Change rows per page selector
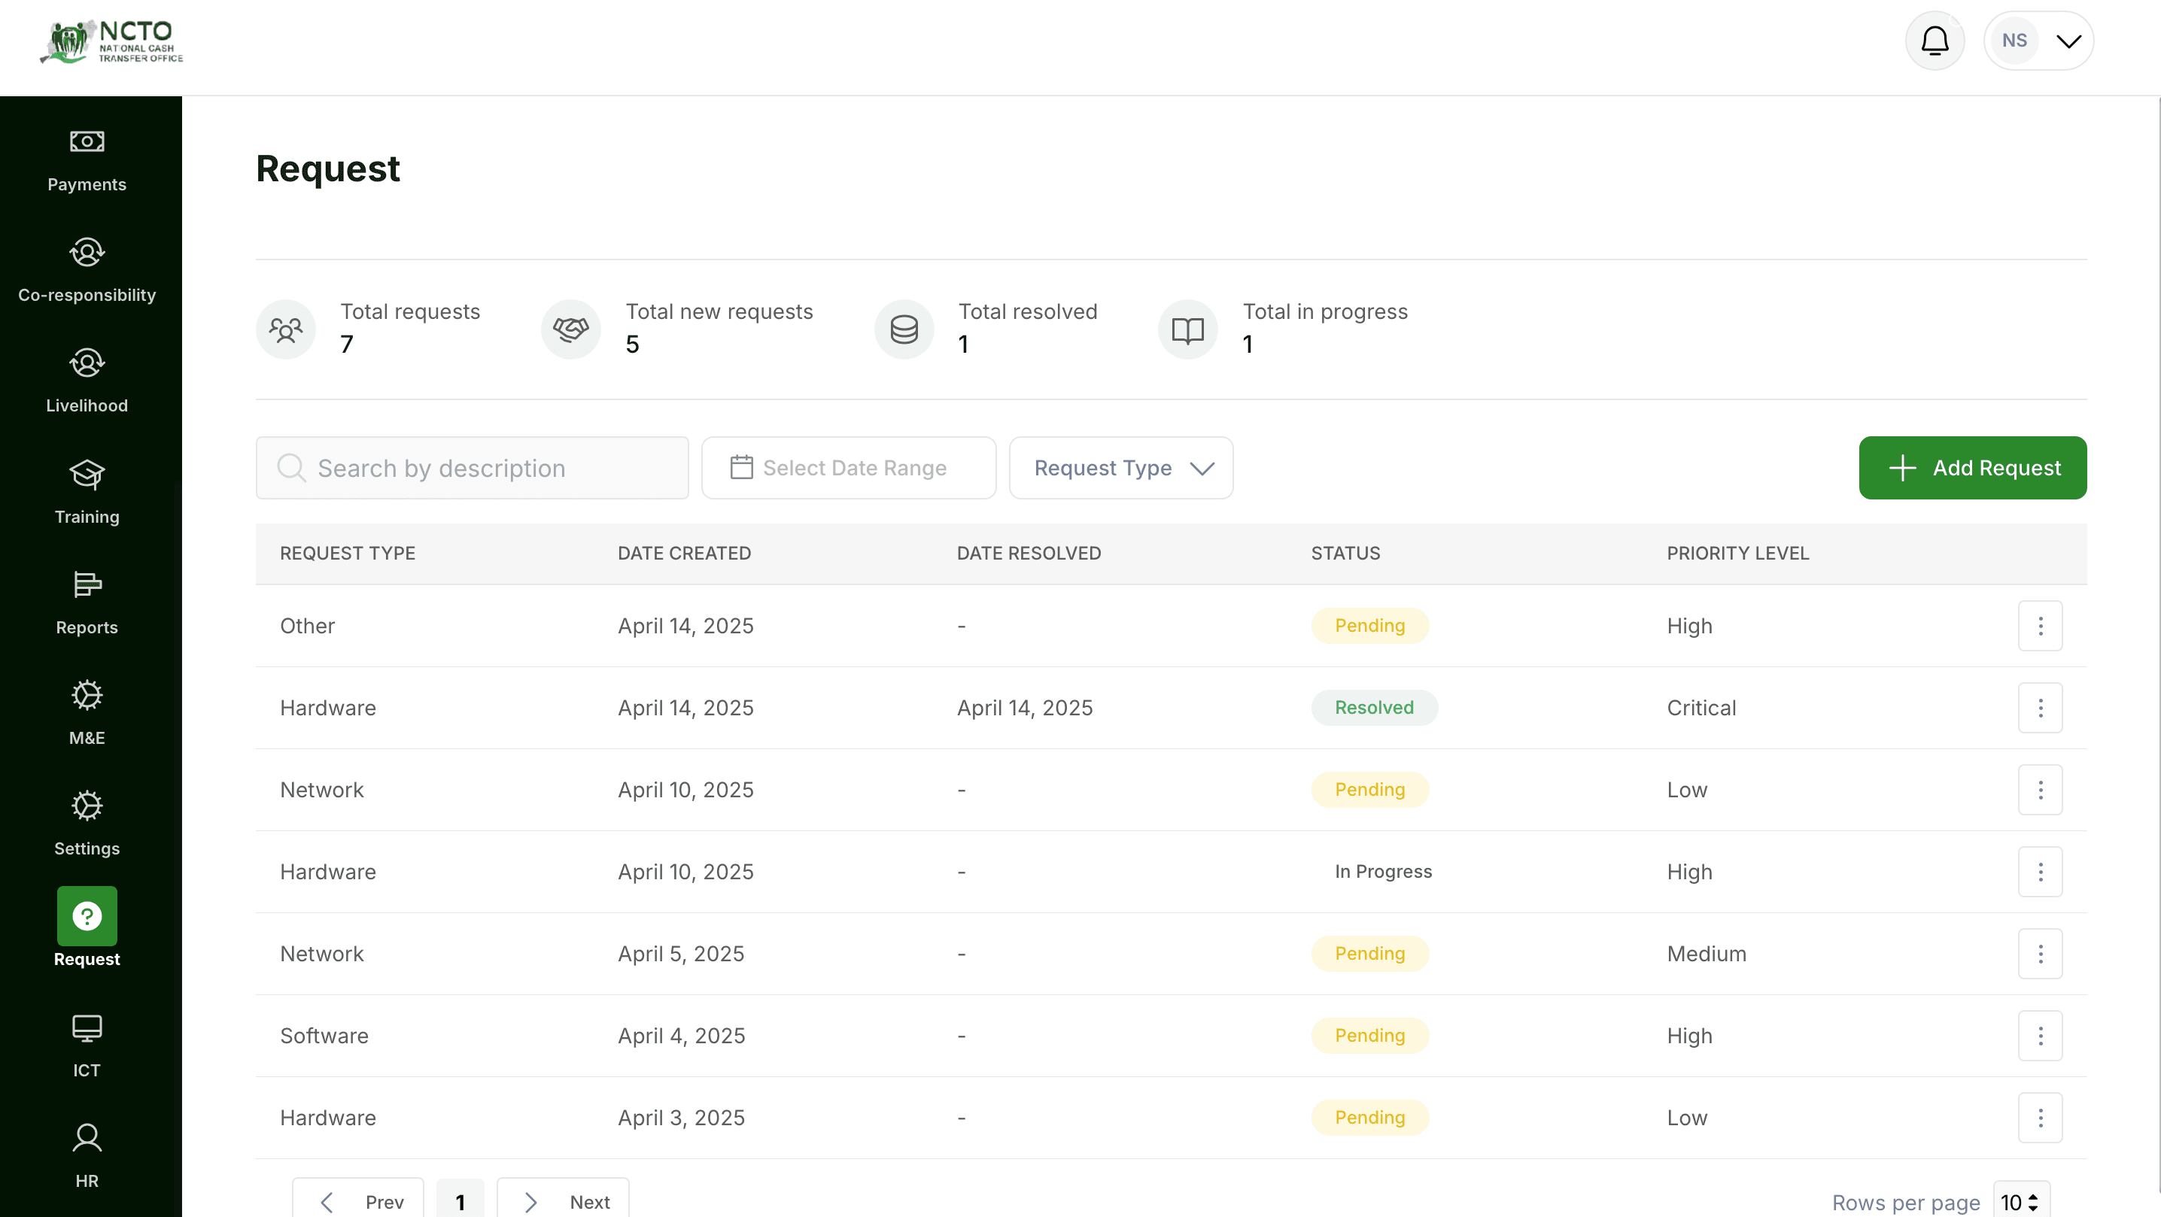The width and height of the screenshot is (2161, 1217). tap(2021, 1202)
